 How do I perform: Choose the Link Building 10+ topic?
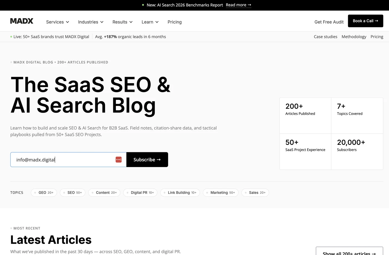[180, 193]
